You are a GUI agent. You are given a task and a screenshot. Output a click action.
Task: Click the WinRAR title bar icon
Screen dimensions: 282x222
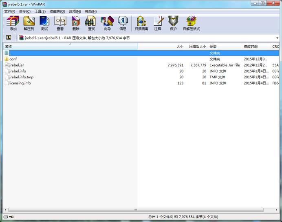4,4
